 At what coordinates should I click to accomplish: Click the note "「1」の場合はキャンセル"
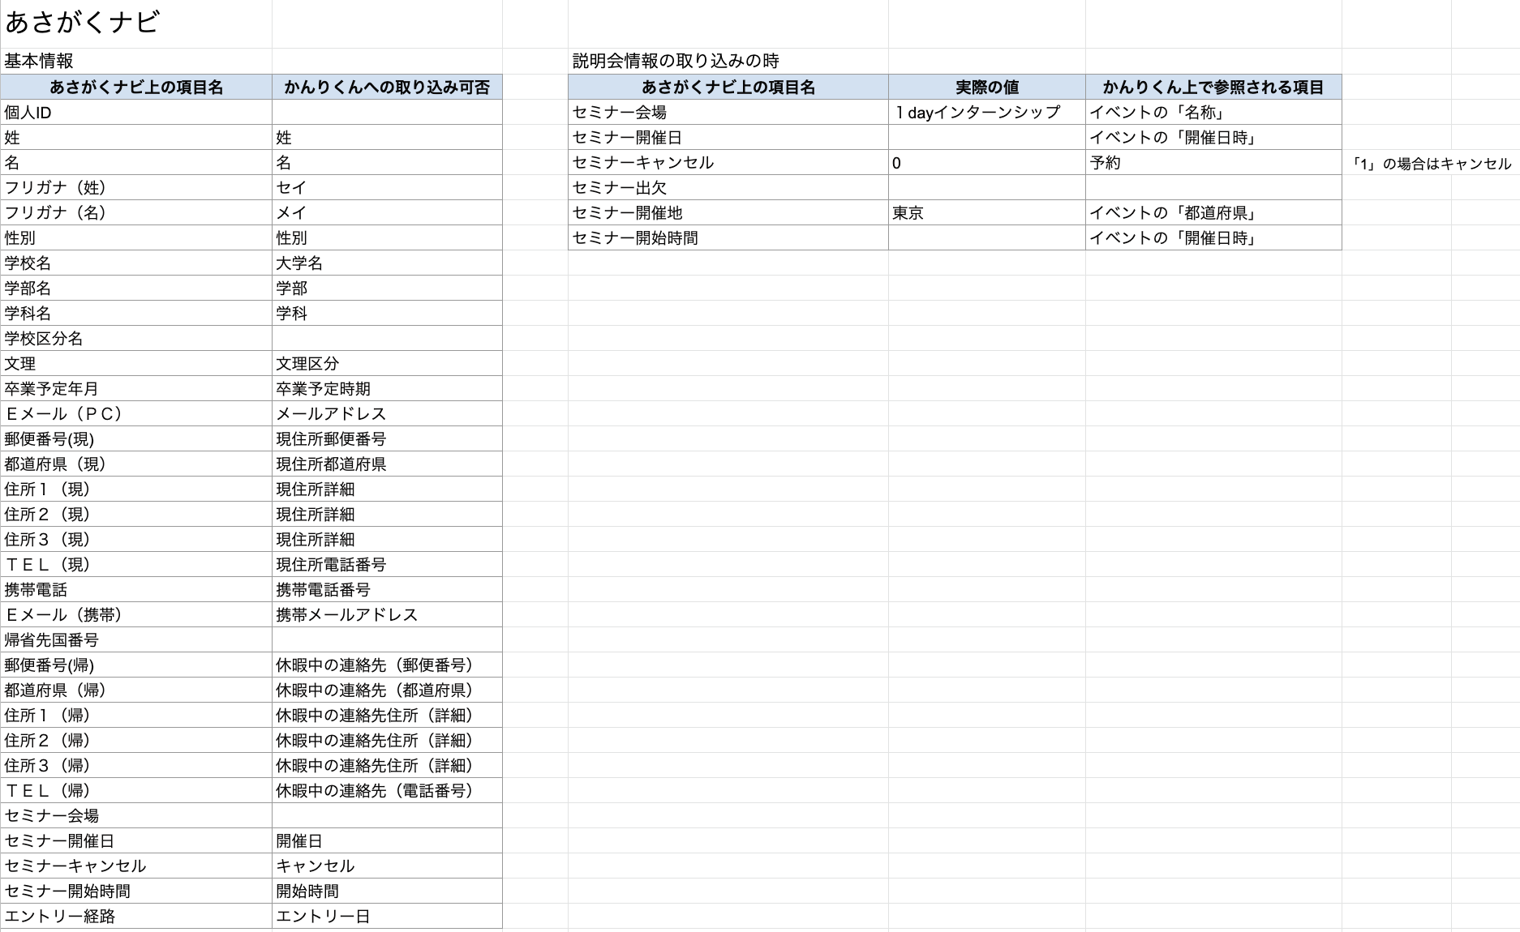click(x=1430, y=163)
